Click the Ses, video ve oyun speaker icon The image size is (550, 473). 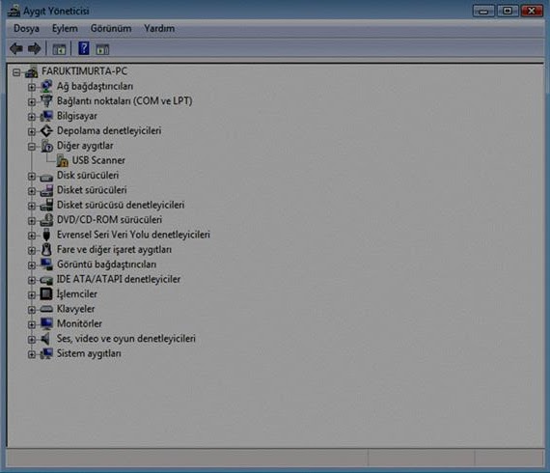[45, 339]
